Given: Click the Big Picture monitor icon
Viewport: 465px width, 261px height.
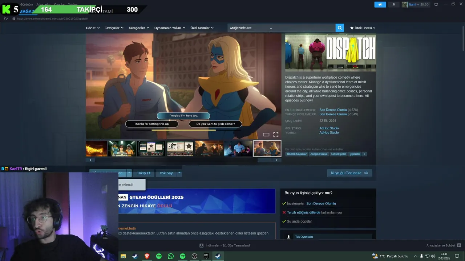Looking at the screenshot, I should [x=436, y=5].
